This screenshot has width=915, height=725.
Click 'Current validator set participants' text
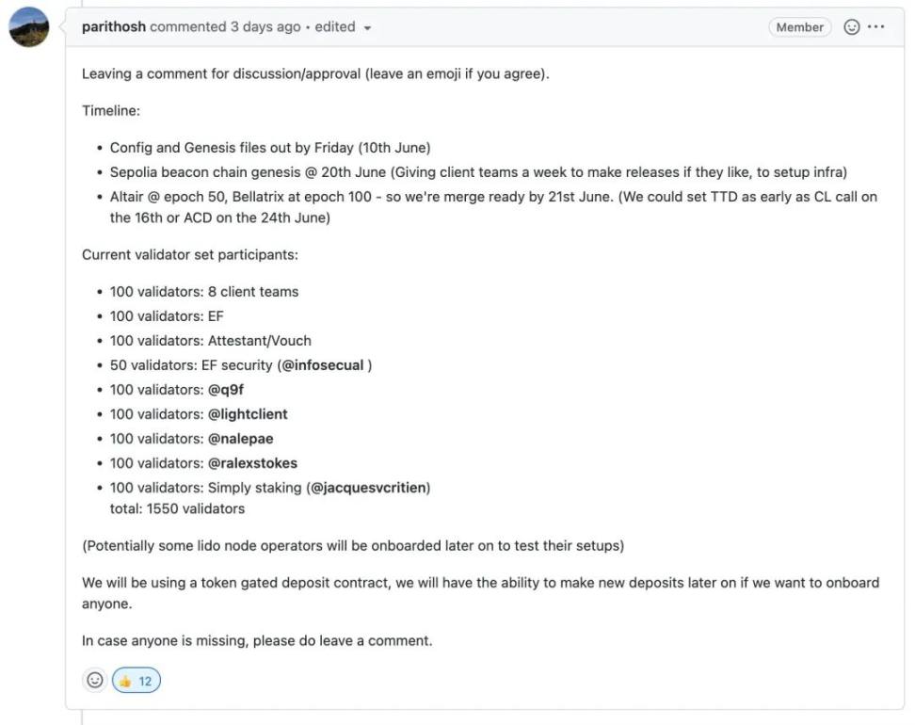(189, 255)
